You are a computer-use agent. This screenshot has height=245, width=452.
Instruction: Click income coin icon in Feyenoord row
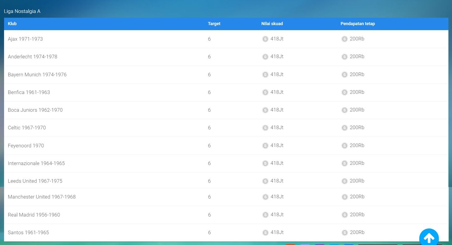coord(344,146)
